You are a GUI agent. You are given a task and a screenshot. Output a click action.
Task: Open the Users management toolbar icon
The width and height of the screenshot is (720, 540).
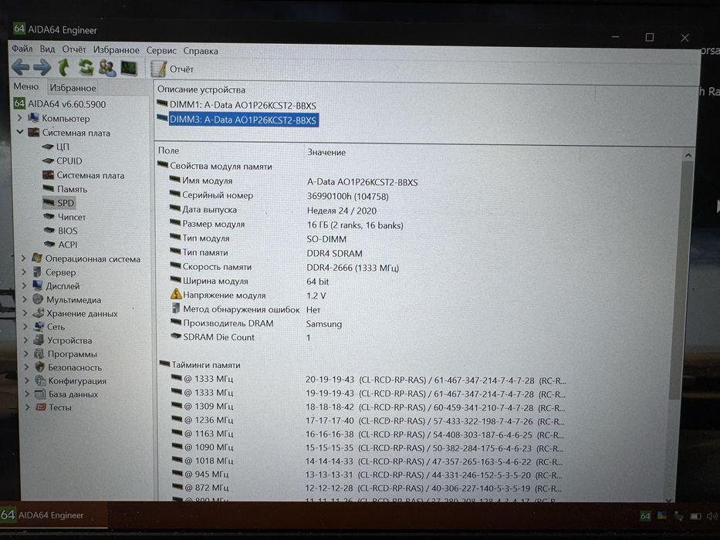(x=107, y=69)
